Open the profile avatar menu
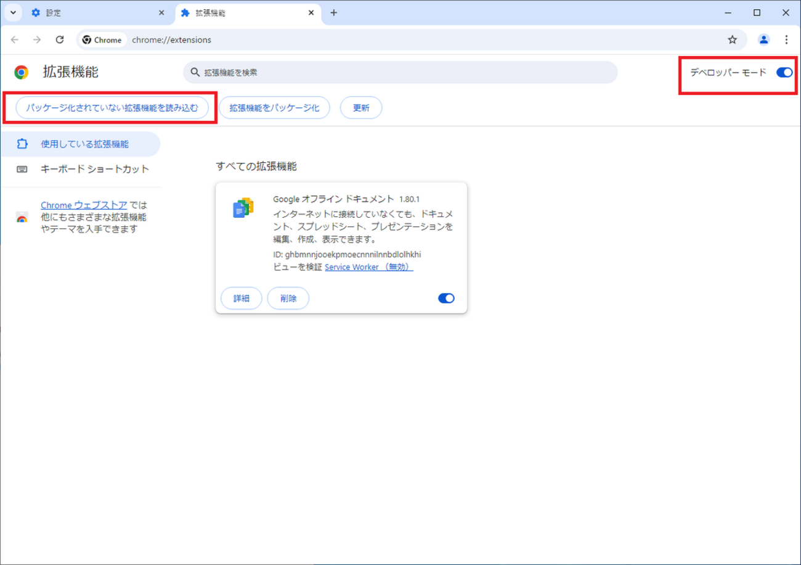801x565 pixels. [x=764, y=40]
